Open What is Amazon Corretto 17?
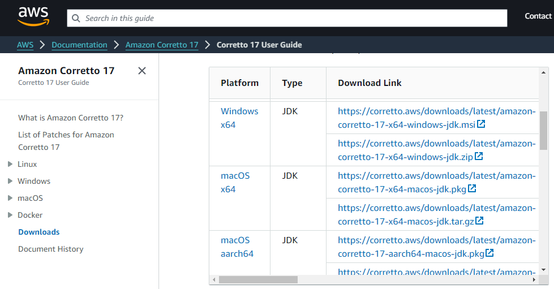 click(x=71, y=118)
